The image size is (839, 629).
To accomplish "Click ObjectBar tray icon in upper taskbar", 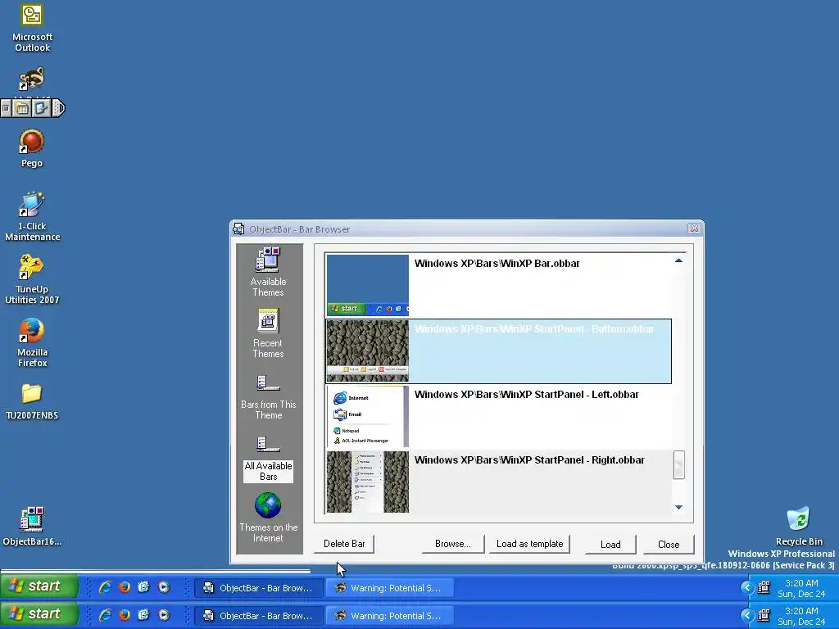I will point(764,587).
